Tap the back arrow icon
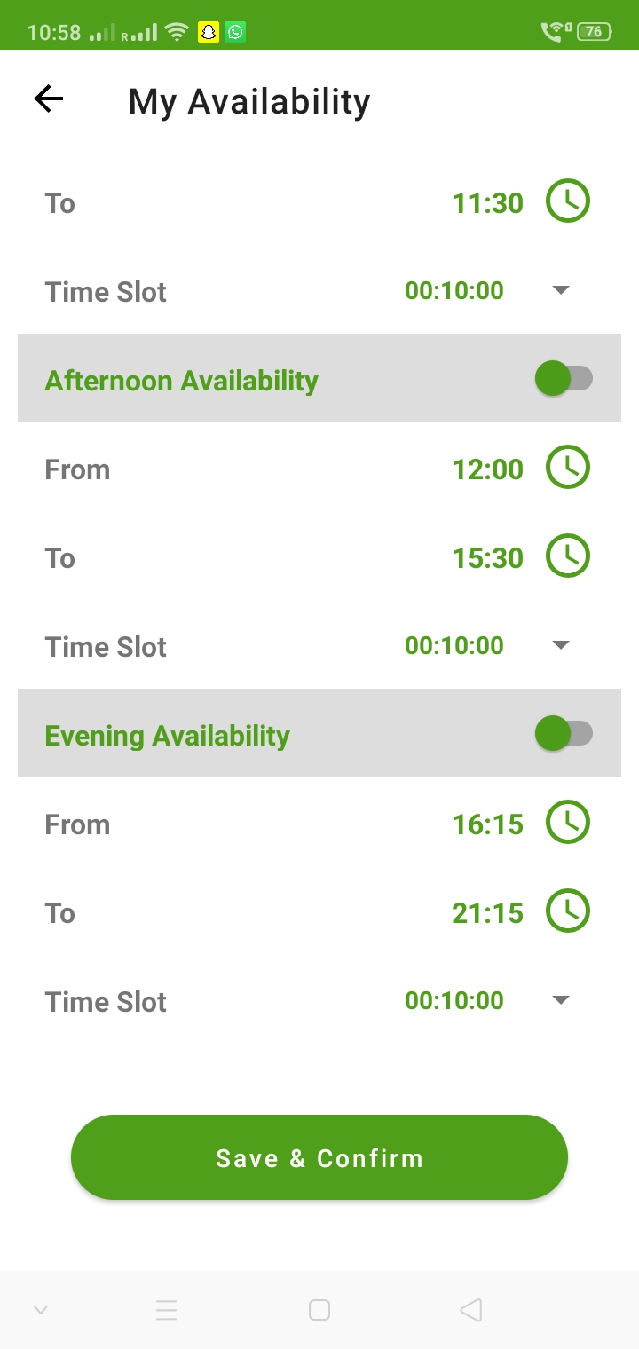Viewport: 639px width, 1349px height. point(49,99)
